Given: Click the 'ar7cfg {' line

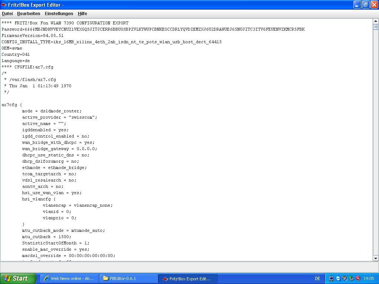Looking at the screenshot, I should 11,105.
